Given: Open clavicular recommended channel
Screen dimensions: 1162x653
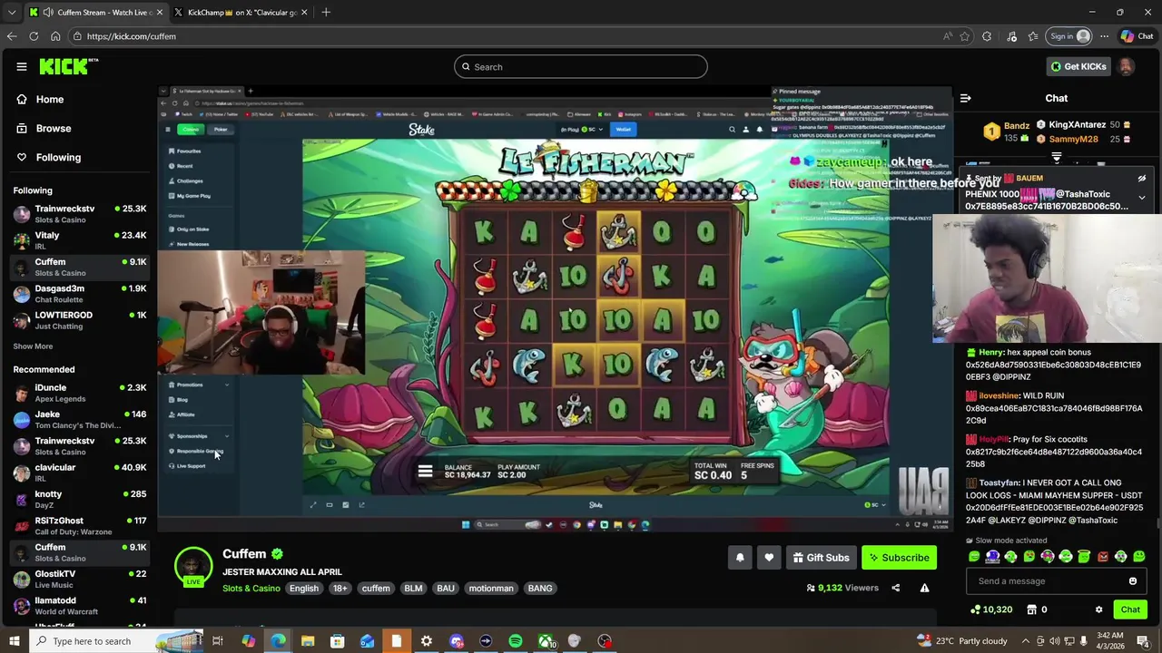Looking at the screenshot, I should [x=79, y=473].
